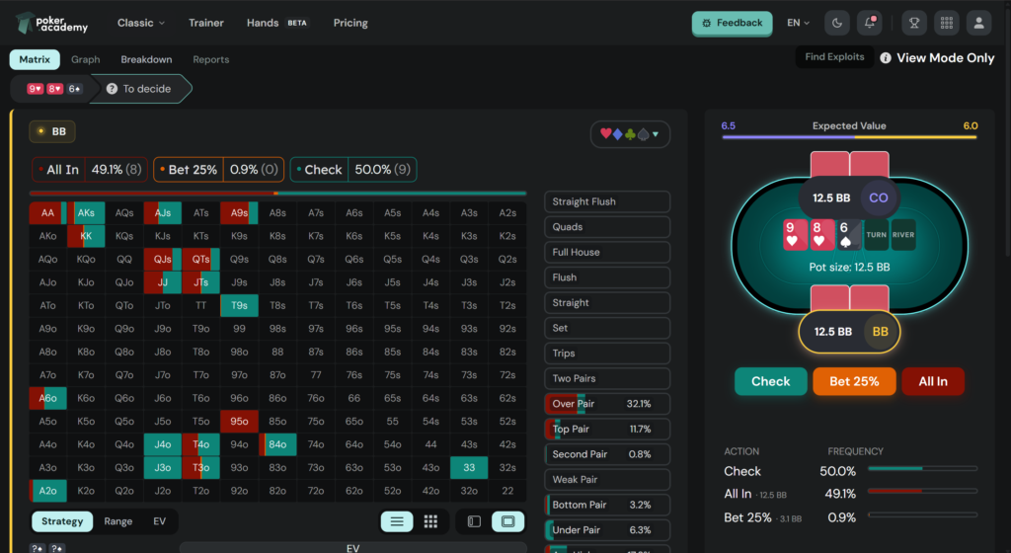Click the red All In action button
The height and width of the screenshot is (553, 1011).
tap(933, 381)
